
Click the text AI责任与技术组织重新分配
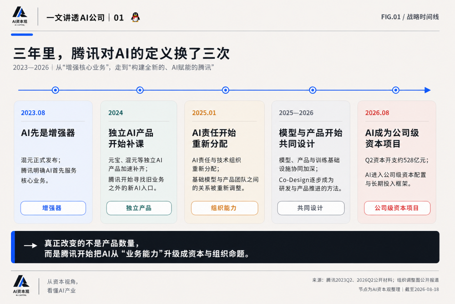(217, 165)
